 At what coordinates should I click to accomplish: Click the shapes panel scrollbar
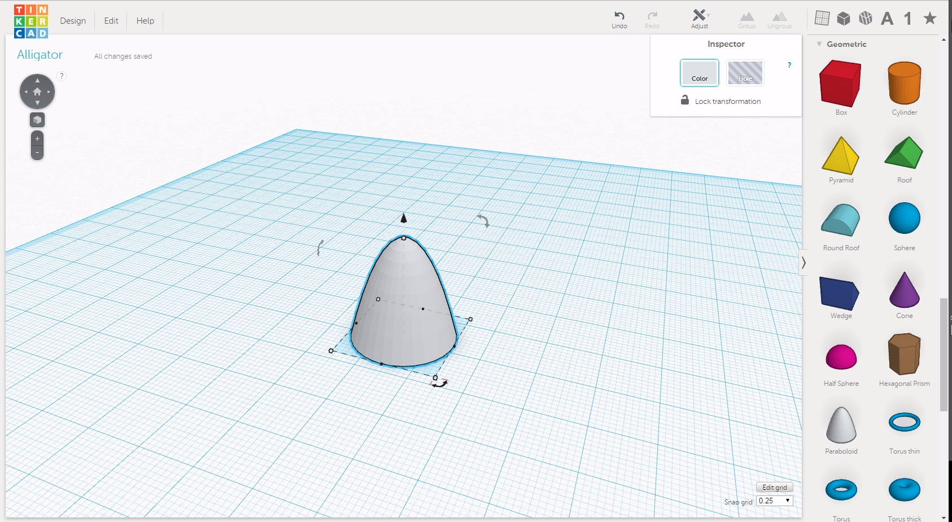point(944,355)
